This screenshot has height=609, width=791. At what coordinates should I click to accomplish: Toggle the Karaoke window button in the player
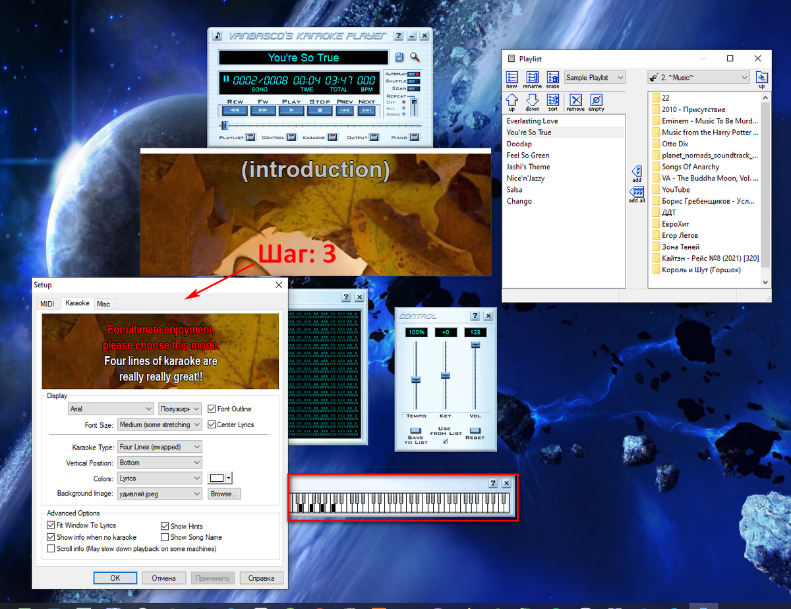coord(332,138)
